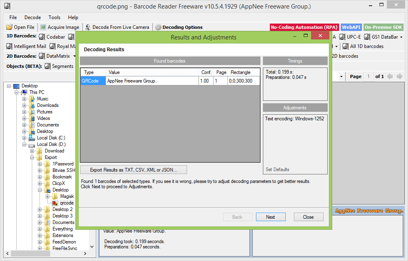408x261 pixels.
Task: Click Export Results as TXT, CSV, XML or JSON
Action: [133, 170]
